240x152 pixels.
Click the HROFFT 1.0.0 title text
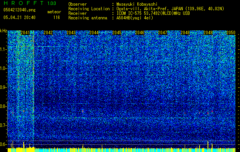coord(30,3)
